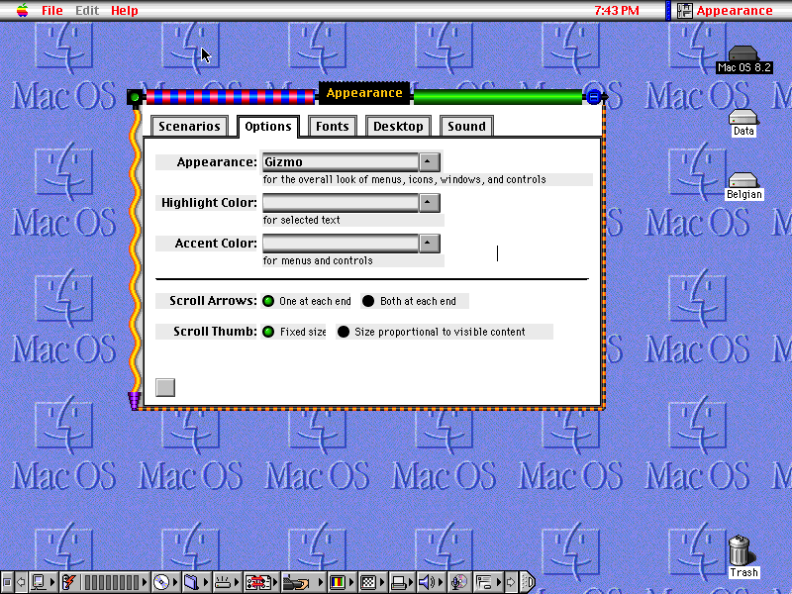This screenshot has height=594, width=792.
Task: Click the 7:43 PM menu bar clock
Action: 616,11
